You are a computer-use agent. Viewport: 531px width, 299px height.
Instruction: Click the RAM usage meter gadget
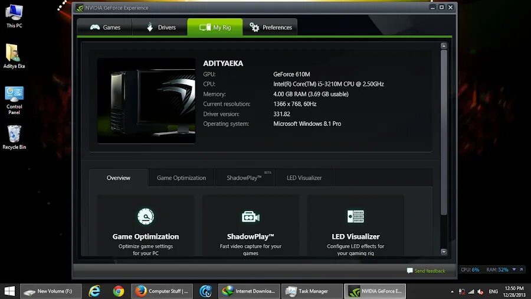[497, 270]
